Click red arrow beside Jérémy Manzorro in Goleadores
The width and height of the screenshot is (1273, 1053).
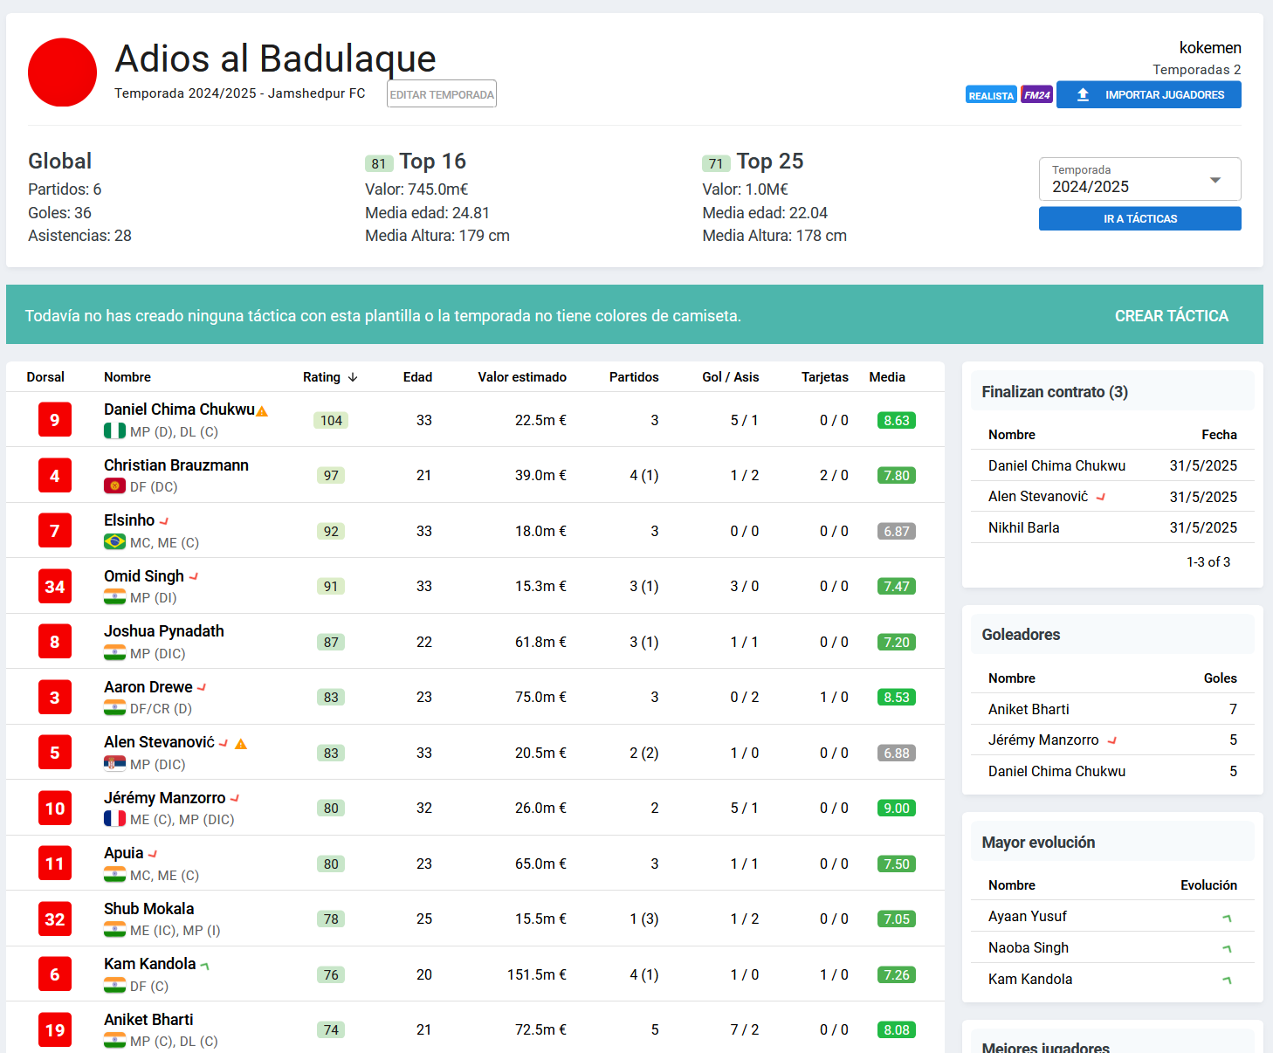point(1112,740)
